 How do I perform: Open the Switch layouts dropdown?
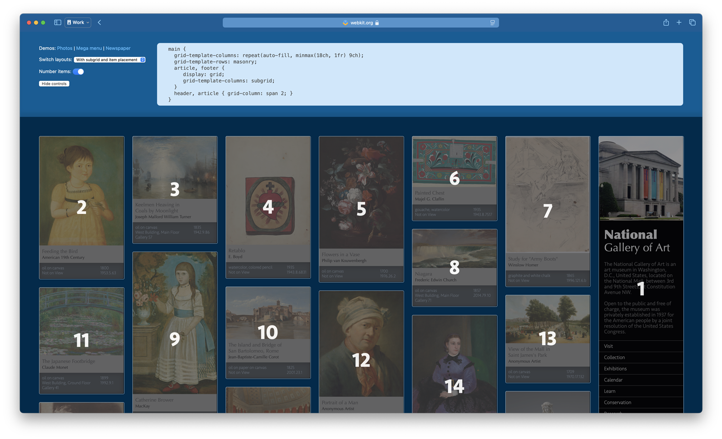(109, 60)
